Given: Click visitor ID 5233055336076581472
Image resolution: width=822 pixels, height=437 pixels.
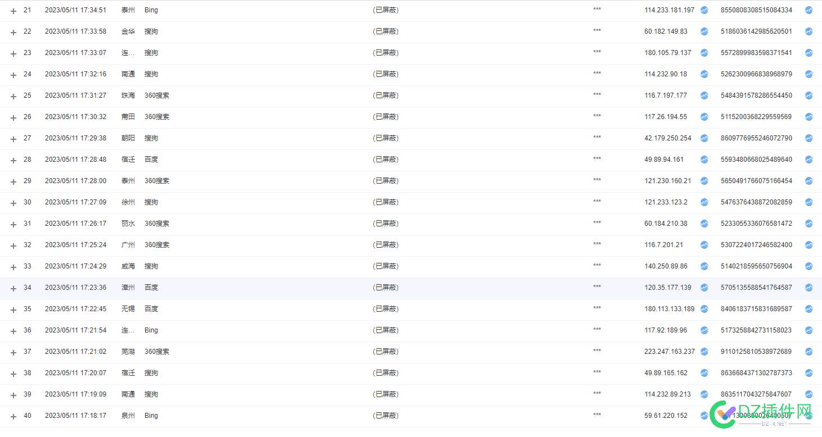Looking at the screenshot, I should point(756,224).
